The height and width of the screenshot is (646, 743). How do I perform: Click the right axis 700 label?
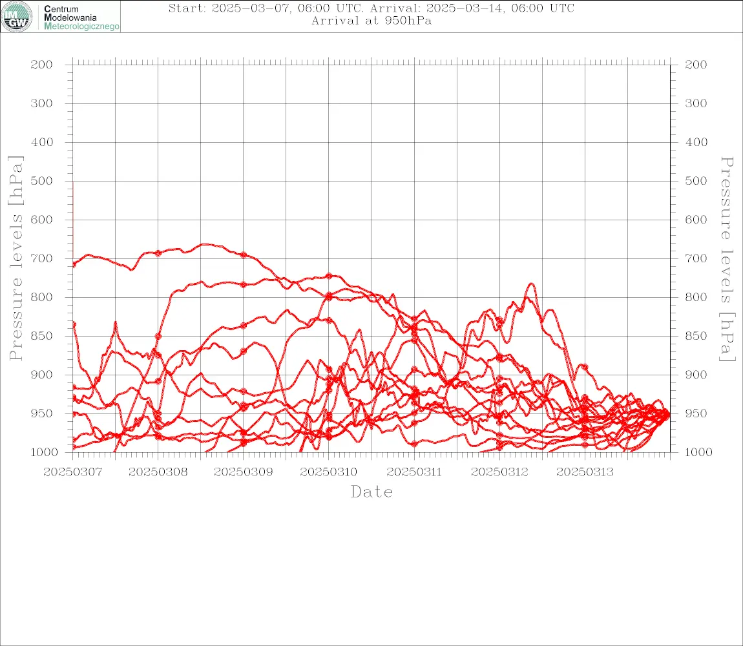coord(696,259)
